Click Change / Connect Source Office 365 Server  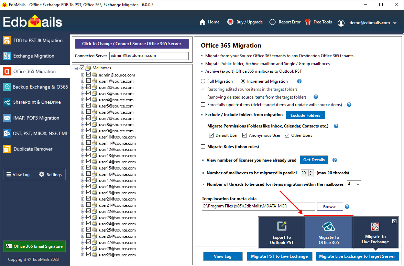(x=132, y=44)
